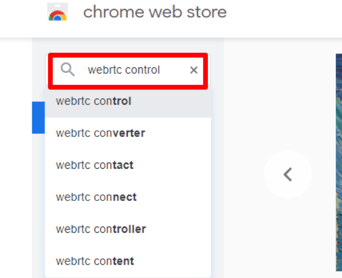This screenshot has width=342, height=278.
Task: Focus the 'webrtc control' search field
Action: click(128, 70)
